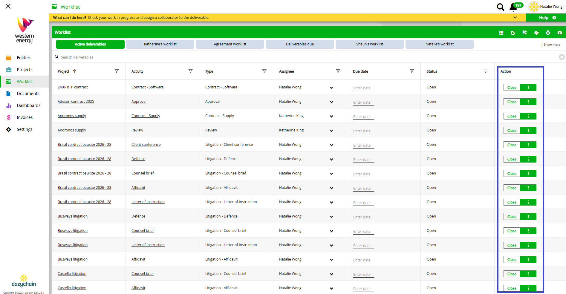The height and width of the screenshot is (294, 566).
Task: Click the Search deliverables field
Action: pos(305,57)
